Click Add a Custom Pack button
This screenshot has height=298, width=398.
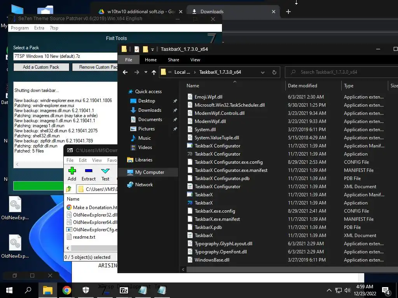(41, 67)
